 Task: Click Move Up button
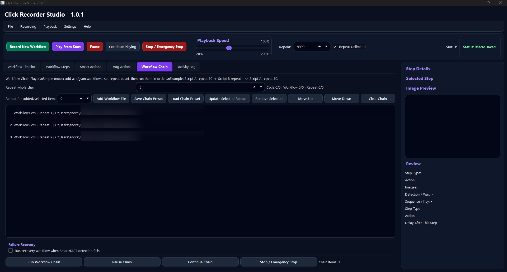coord(305,99)
